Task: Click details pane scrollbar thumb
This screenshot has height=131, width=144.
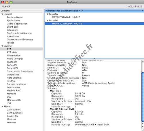Action: (x=143, y=97)
